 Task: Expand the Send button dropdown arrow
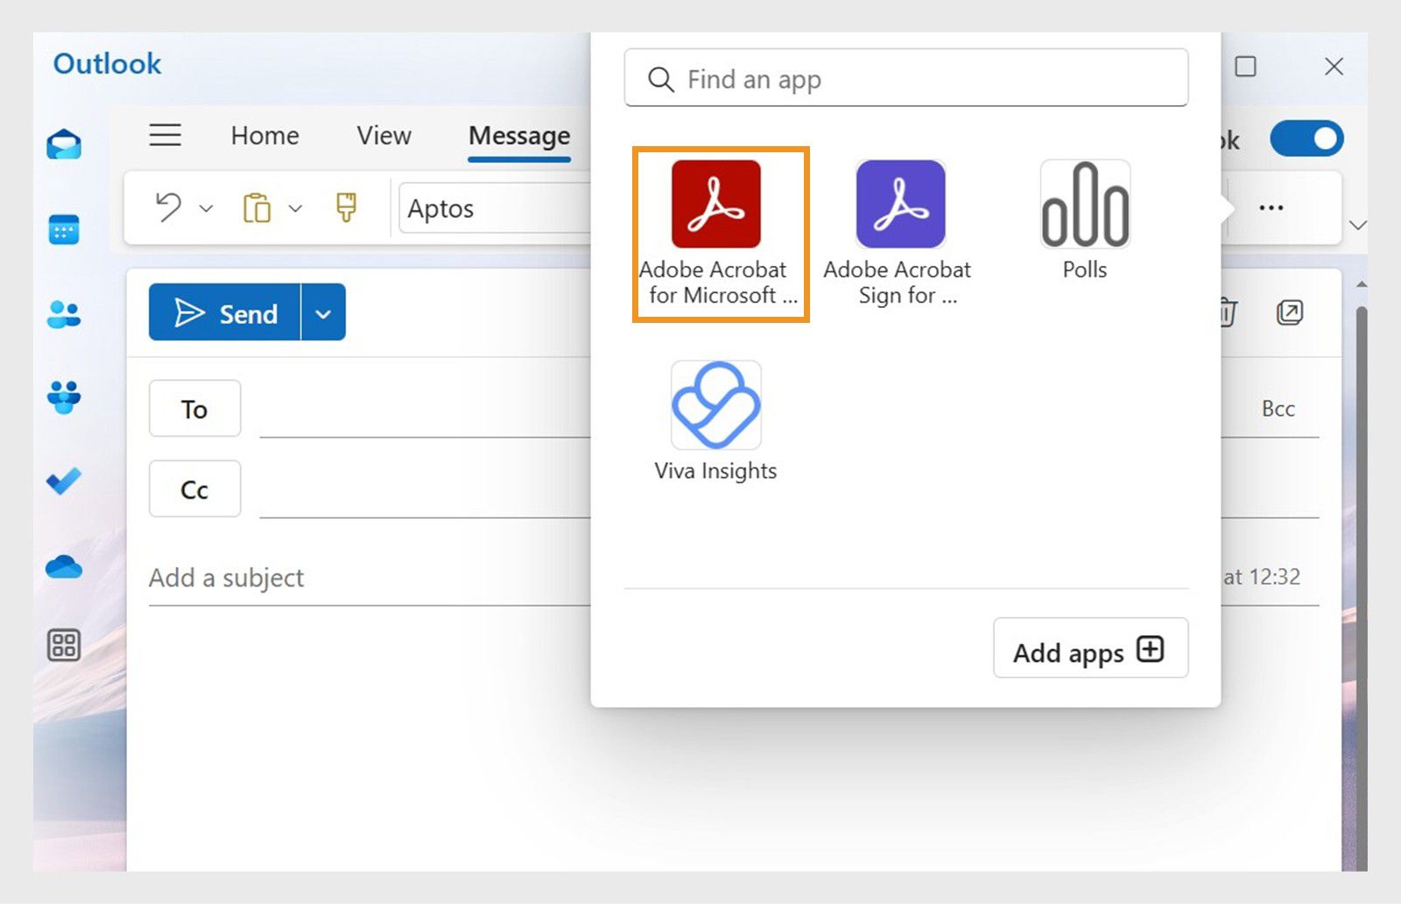point(322,312)
